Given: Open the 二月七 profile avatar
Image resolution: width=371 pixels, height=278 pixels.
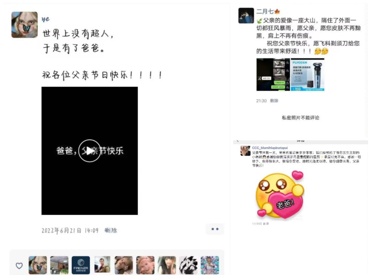Looking at the screenshot, I should point(246,16).
